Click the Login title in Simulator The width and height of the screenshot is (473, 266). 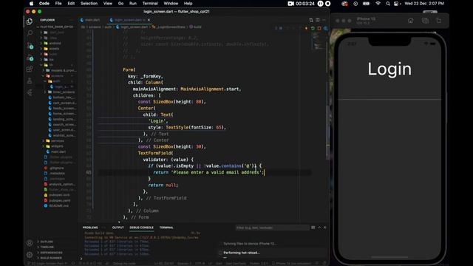coord(389,69)
